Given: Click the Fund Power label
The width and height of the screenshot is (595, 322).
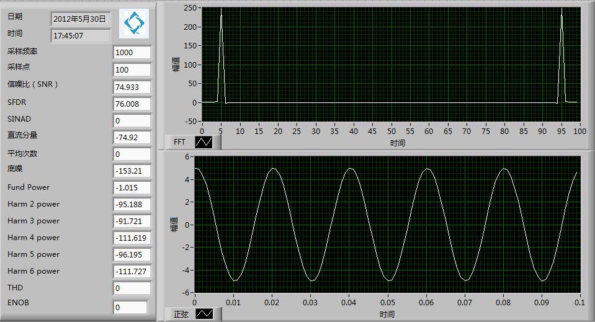Looking at the screenshot, I should (x=29, y=187).
